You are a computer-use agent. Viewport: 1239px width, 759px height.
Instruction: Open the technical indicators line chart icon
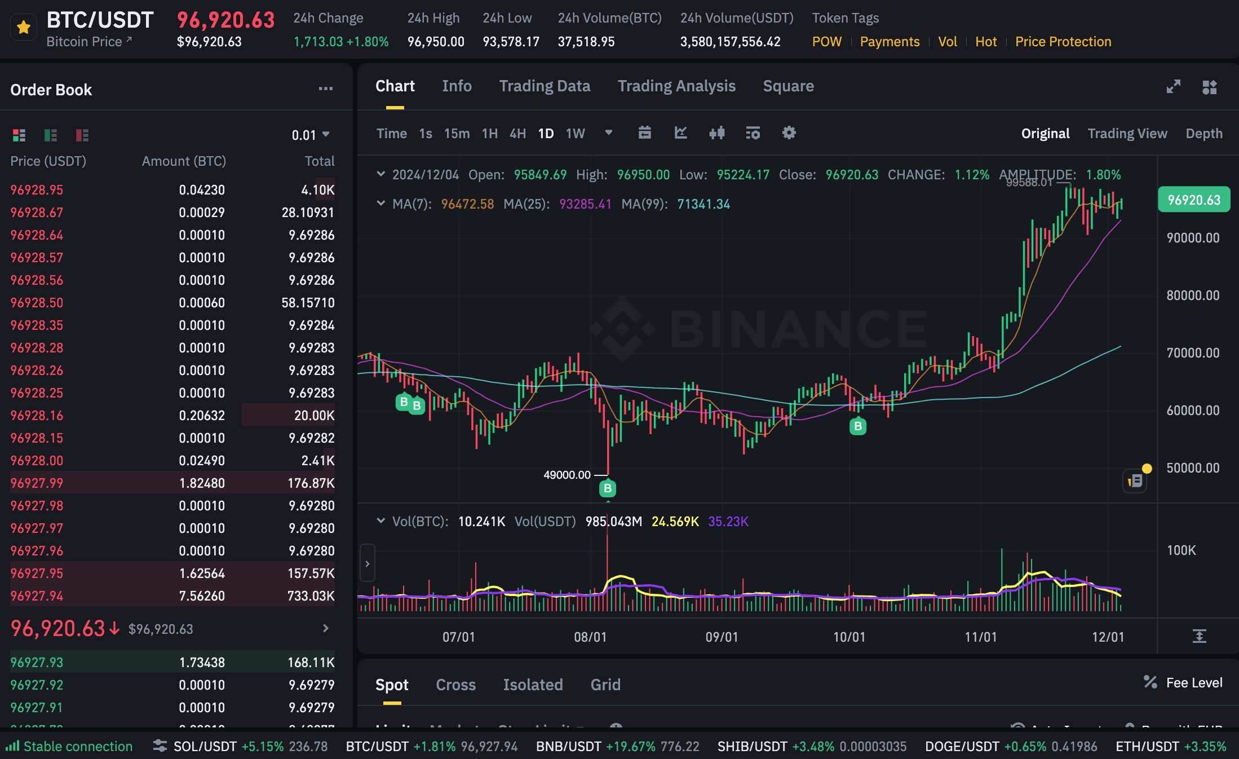click(x=680, y=133)
